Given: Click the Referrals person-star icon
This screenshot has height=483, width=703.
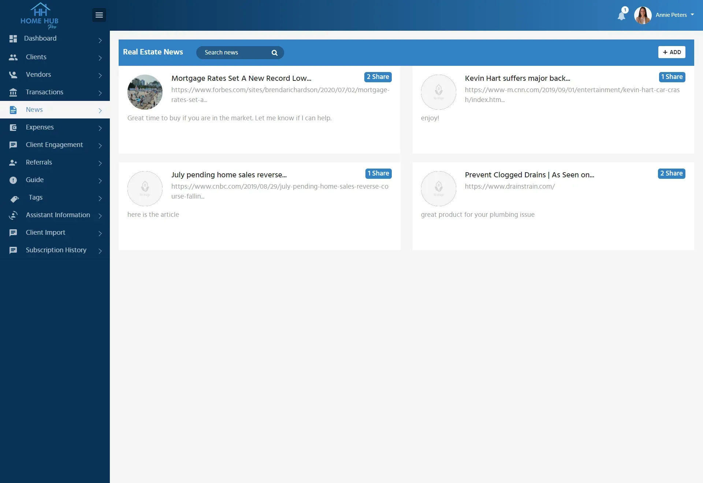Looking at the screenshot, I should pyautogui.click(x=13, y=162).
